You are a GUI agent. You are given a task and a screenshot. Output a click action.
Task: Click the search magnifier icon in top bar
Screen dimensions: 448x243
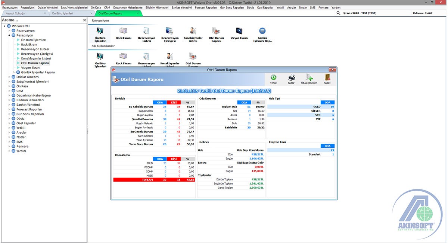339,13
